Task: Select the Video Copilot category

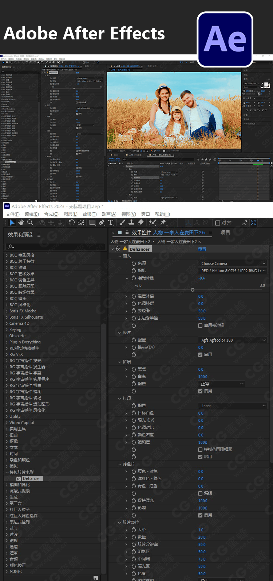Action: coord(22,423)
